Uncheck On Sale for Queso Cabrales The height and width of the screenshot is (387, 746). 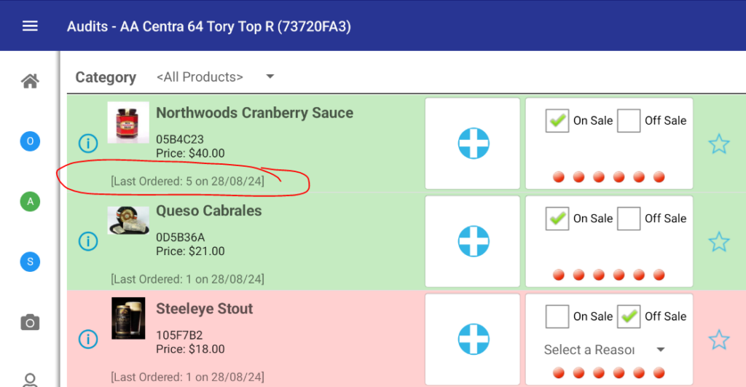(557, 219)
